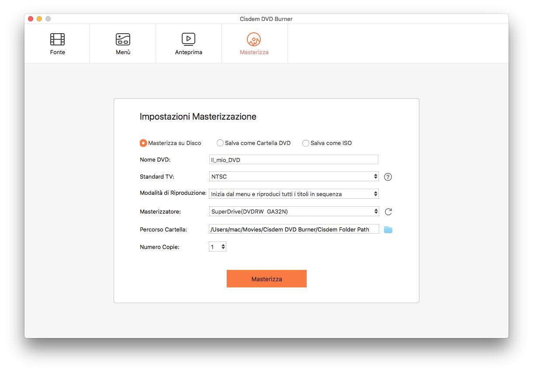Refresh the Masterizzatore drive list
Viewport: 533px width, 373px height.
(388, 212)
